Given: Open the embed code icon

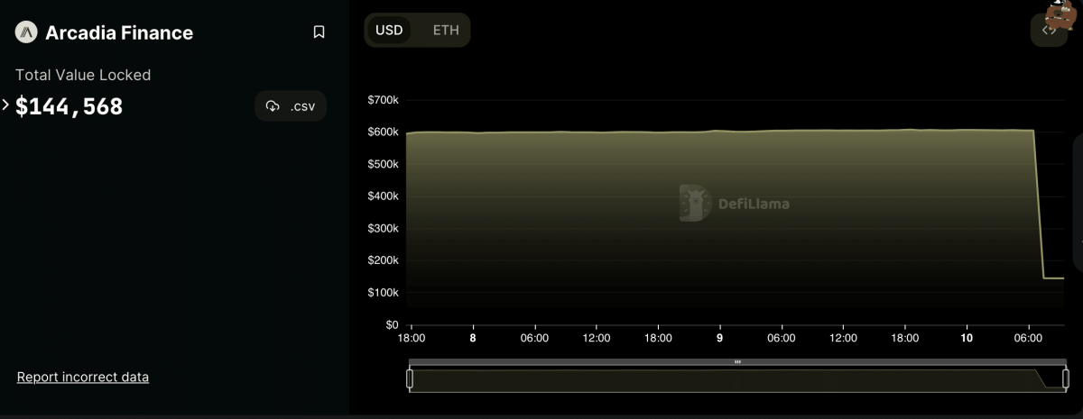Looking at the screenshot, I should pos(1049,30).
